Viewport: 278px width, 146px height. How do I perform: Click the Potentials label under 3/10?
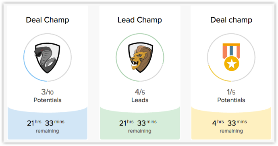(48, 100)
